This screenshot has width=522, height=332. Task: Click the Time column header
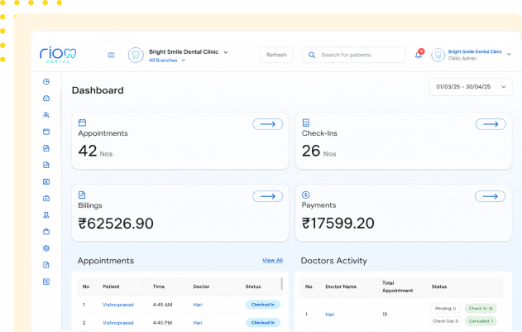tap(159, 286)
